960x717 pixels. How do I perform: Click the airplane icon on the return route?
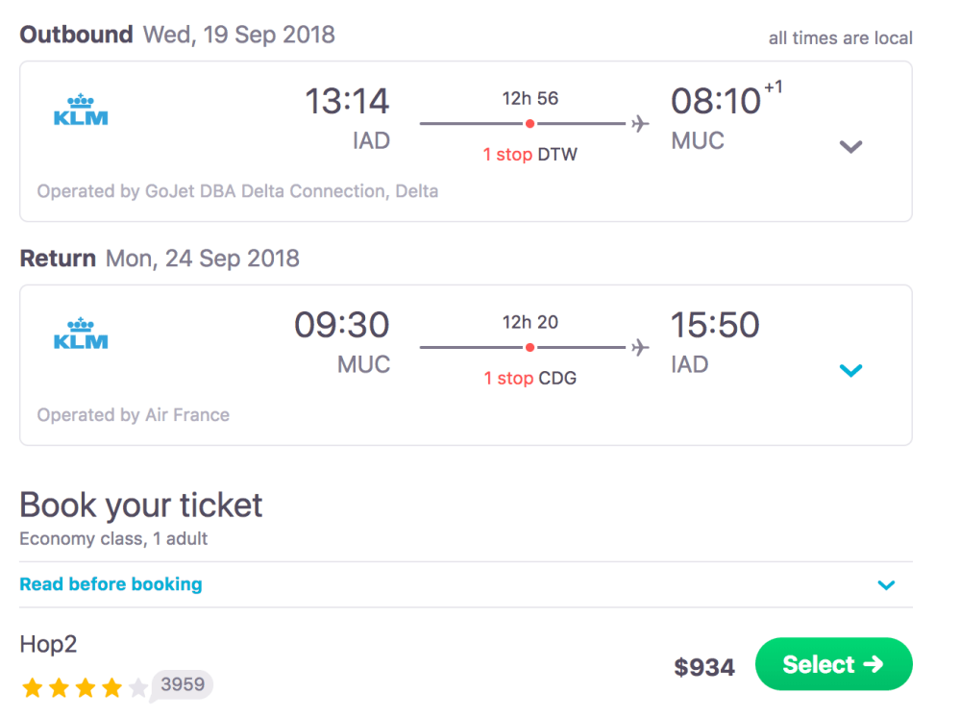tap(639, 347)
